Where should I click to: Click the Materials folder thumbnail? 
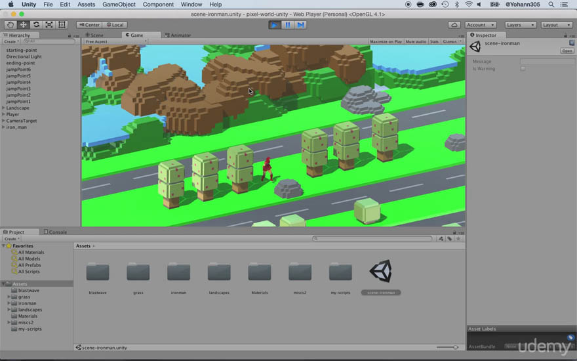point(260,272)
